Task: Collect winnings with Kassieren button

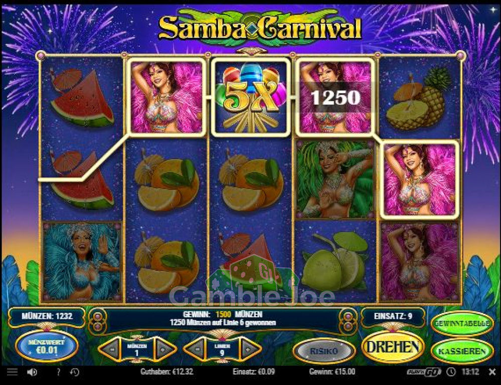Action: (462, 351)
